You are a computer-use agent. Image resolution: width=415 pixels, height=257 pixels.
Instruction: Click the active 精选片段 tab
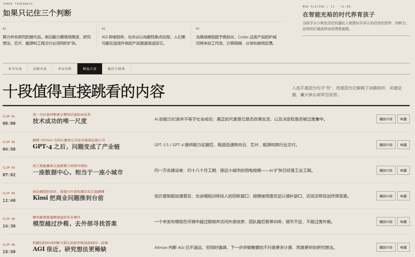click(90, 69)
